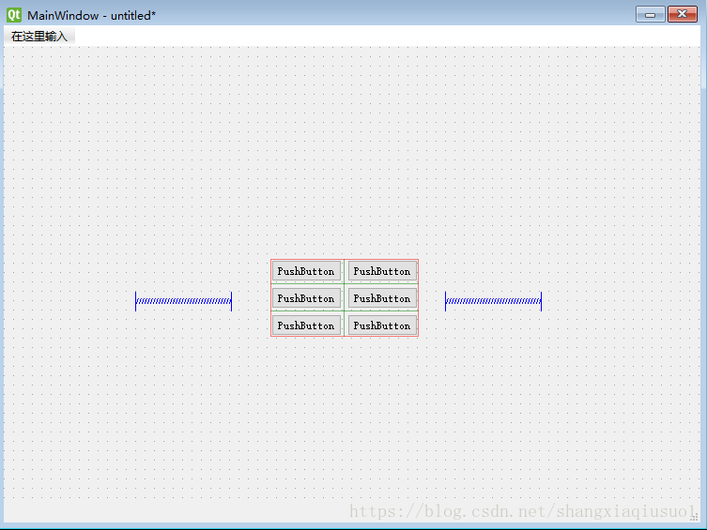Image resolution: width=707 pixels, height=530 pixels.
Task: Select the middle-right PushButton in the grid
Action: 382,298
